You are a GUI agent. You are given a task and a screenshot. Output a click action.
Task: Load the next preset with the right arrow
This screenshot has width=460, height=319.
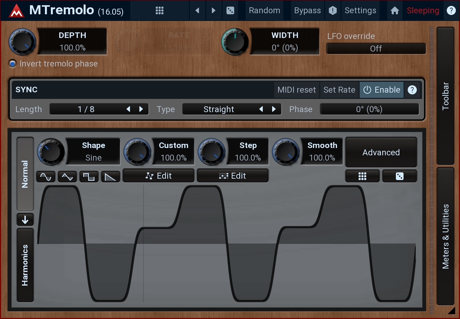(x=214, y=10)
